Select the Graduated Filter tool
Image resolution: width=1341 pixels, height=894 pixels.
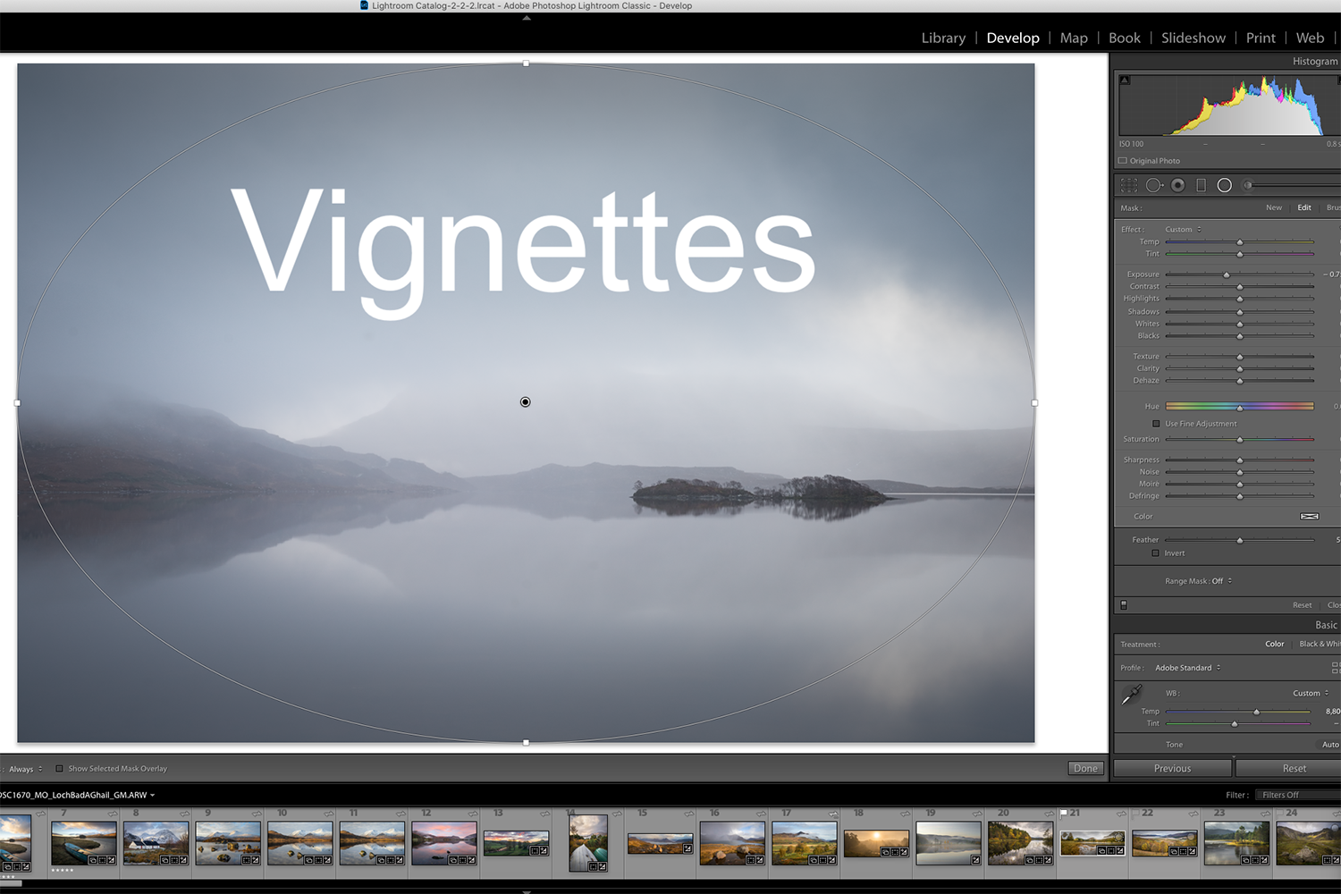point(1201,185)
